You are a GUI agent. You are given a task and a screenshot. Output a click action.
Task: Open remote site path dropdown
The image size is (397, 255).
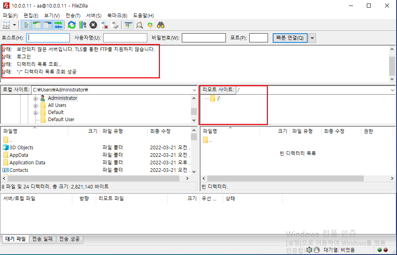point(393,90)
